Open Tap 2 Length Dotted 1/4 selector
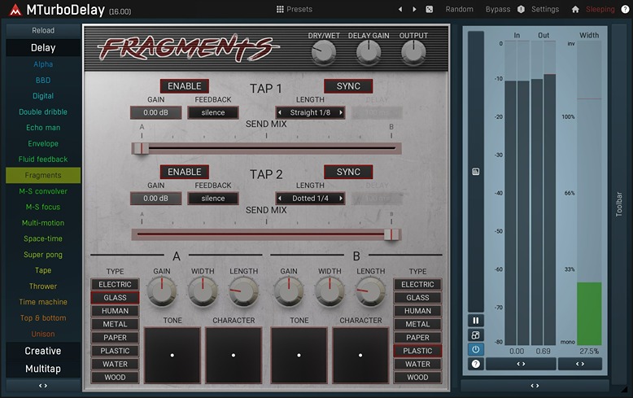 point(310,199)
